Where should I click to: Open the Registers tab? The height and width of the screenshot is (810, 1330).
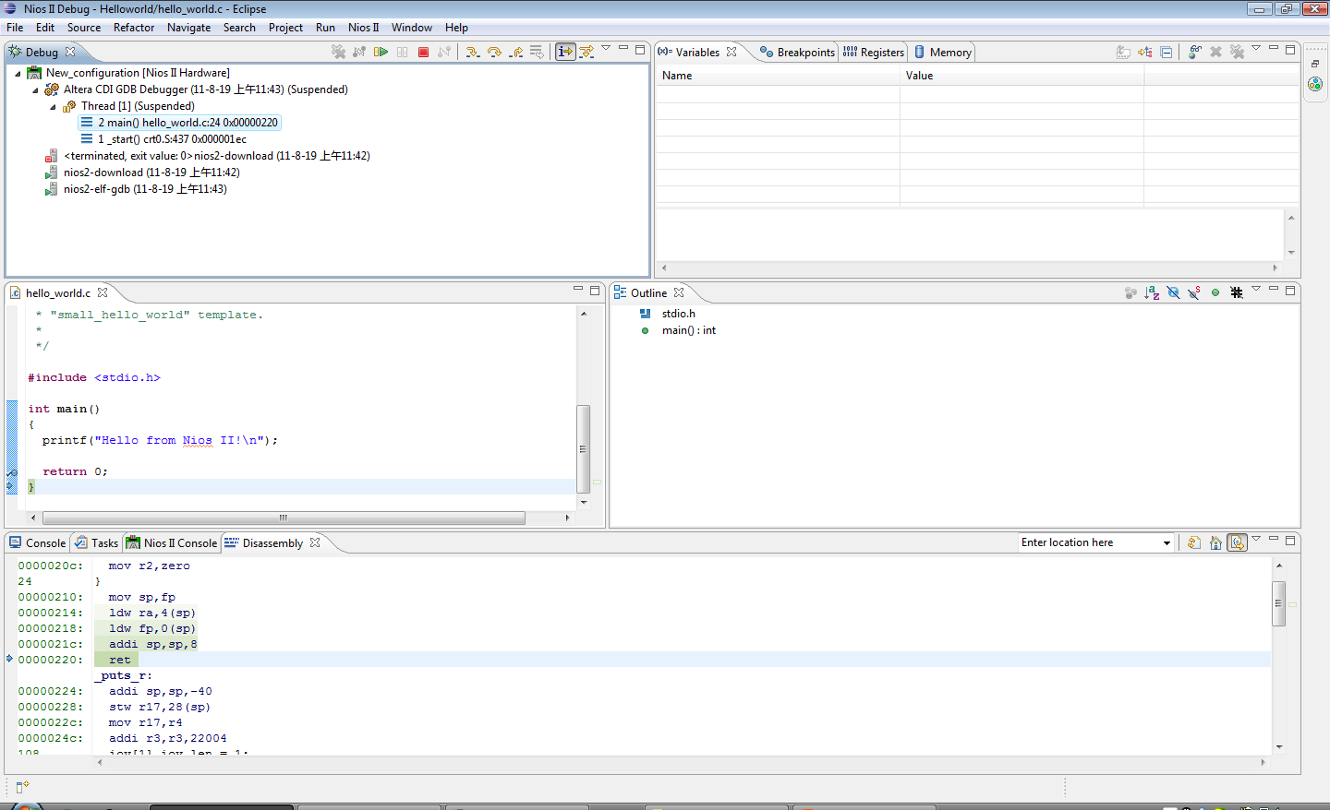874,53
